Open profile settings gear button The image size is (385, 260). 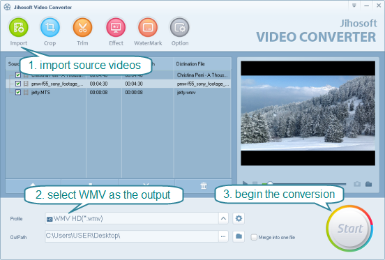[x=239, y=218]
